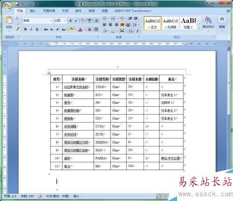The width and height of the screenshot is (233, 201).
Task: Apply strikethrough (abc) formatting
Action: click(x=46, y=29)
